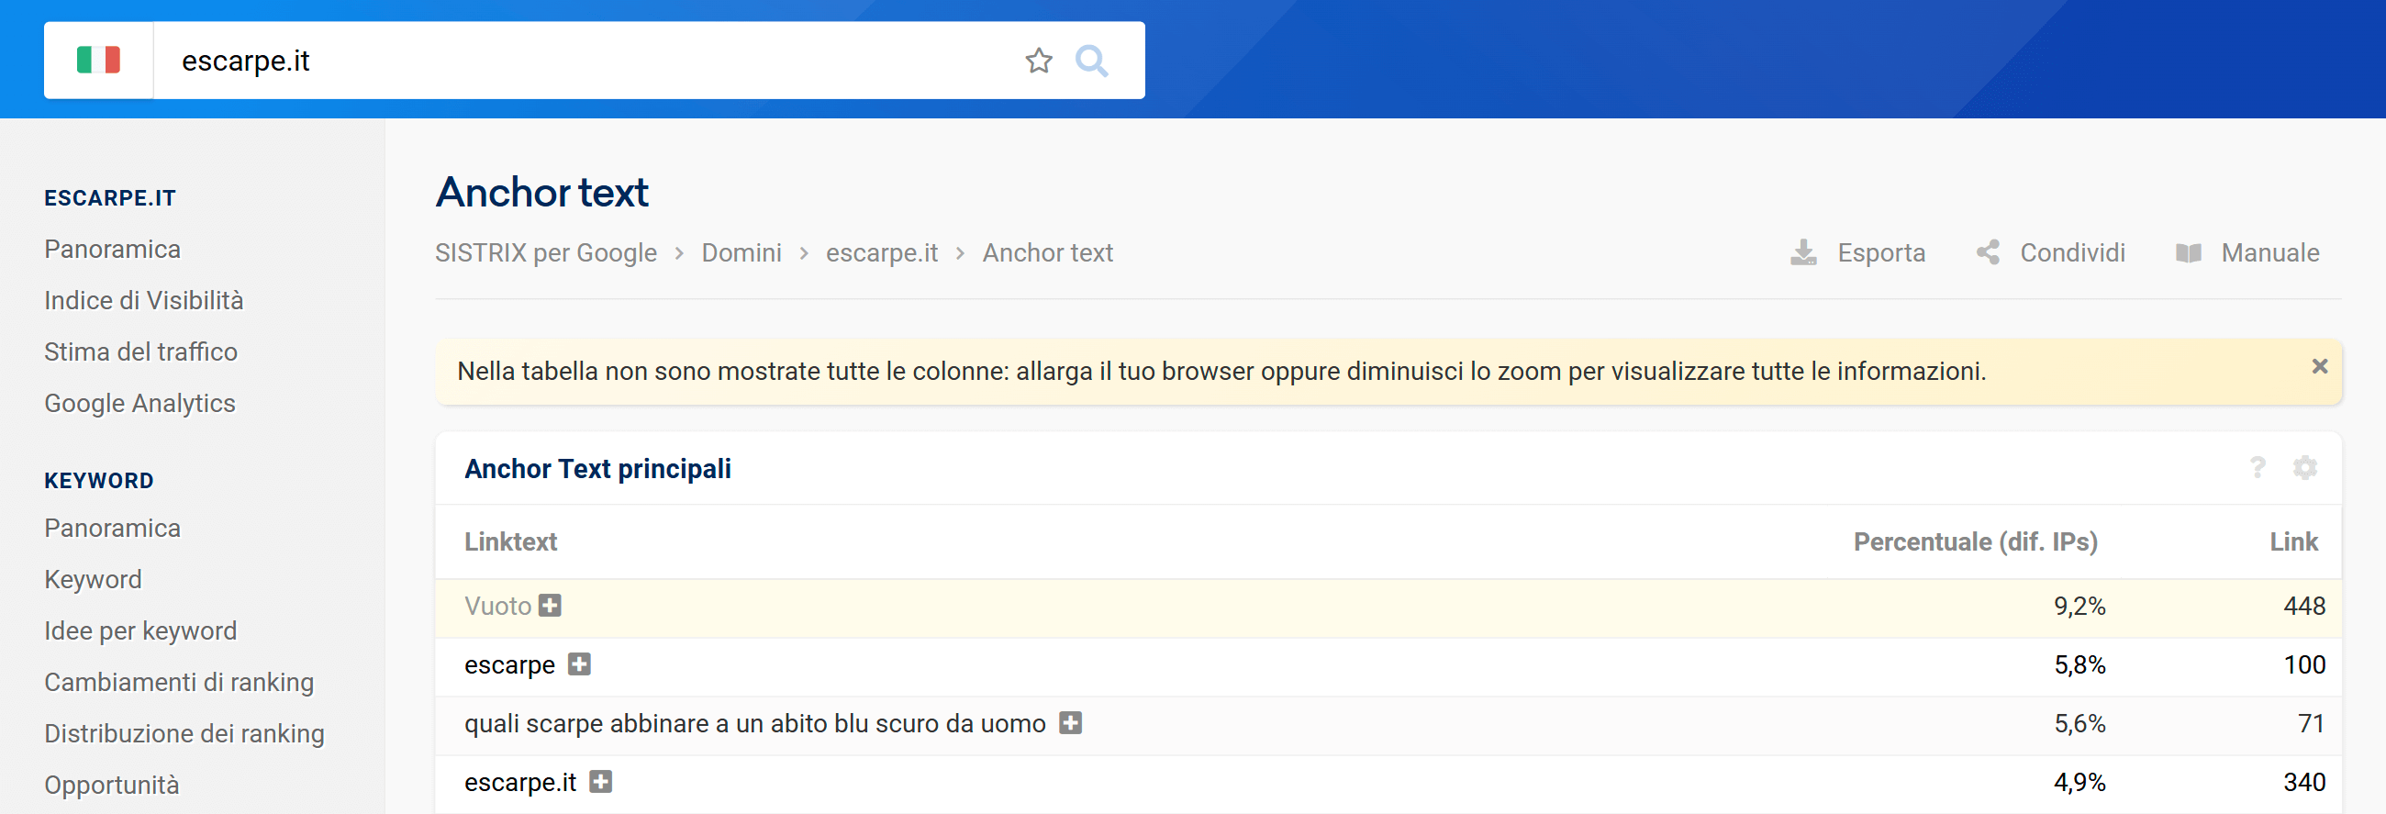Click the Esporta download icon
Viewport: 2386px width, 814px height.
click(x=1802, y=252)
